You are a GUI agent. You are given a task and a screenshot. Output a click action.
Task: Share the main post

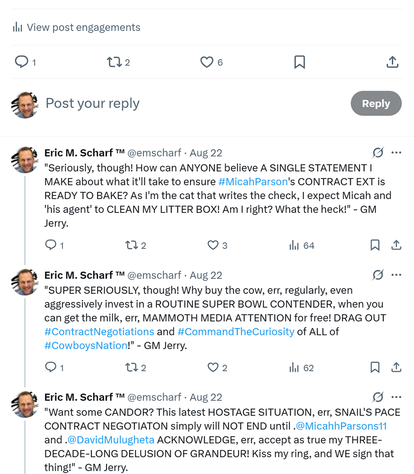pyautogui.click(x=392, y=62)
